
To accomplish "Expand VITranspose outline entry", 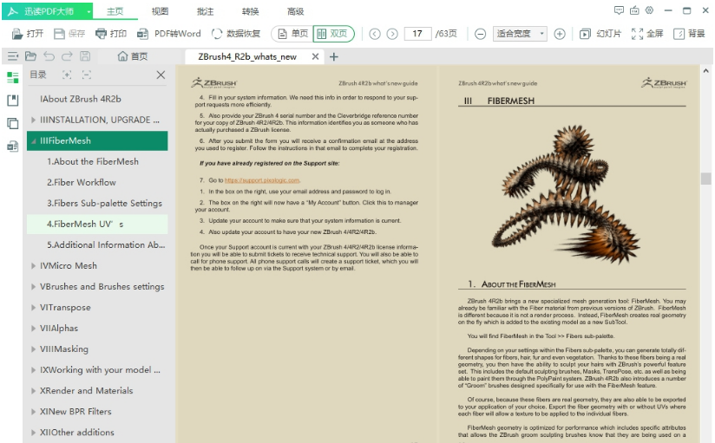I will click(x=33, y=308).
